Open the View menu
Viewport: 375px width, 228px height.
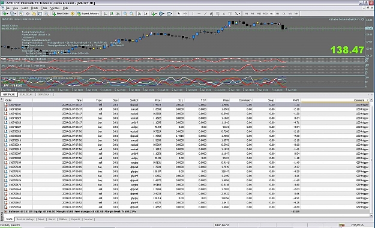[x=16, y=8]
